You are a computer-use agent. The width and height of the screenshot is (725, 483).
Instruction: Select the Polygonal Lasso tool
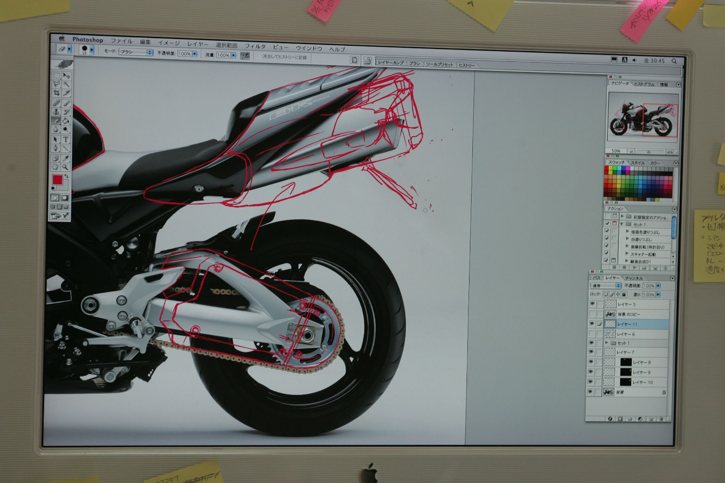click(57, 84)
